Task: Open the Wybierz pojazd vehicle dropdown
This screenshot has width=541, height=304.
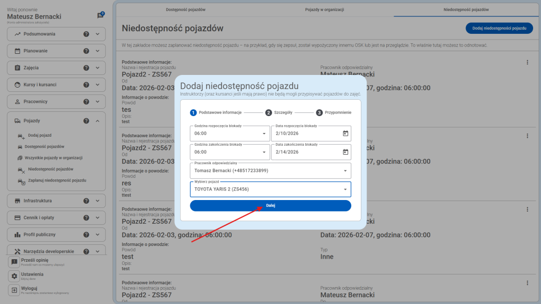Action: pyautogui.click(x=270, y=189)
